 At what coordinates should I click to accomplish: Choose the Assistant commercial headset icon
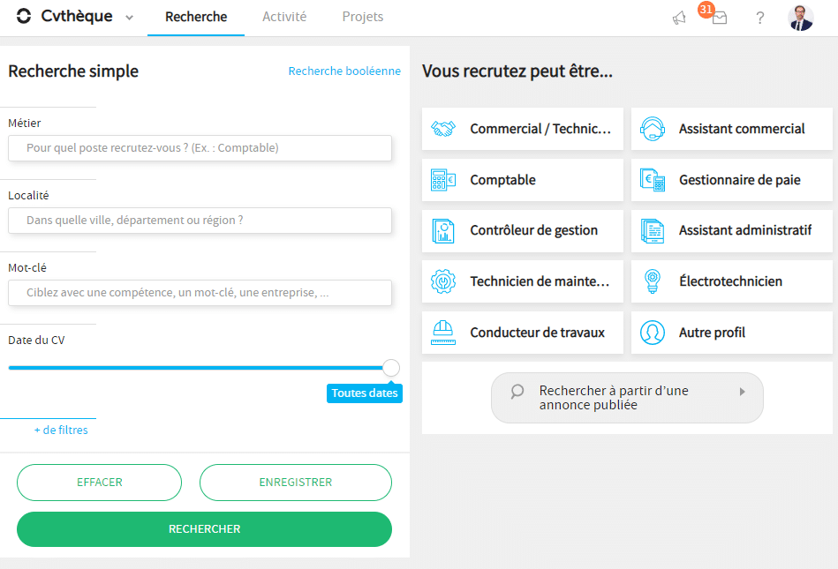pyautogui.click(x=653, y=129)
